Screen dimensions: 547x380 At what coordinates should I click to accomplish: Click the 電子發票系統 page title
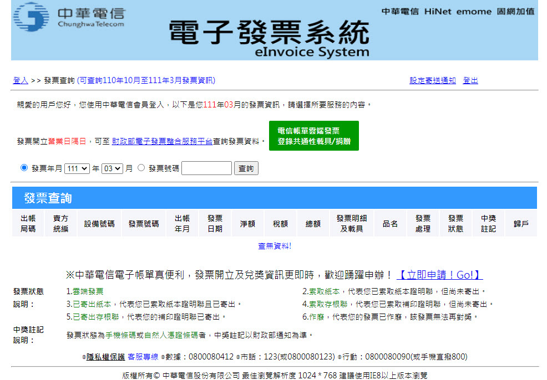(269, 32)
